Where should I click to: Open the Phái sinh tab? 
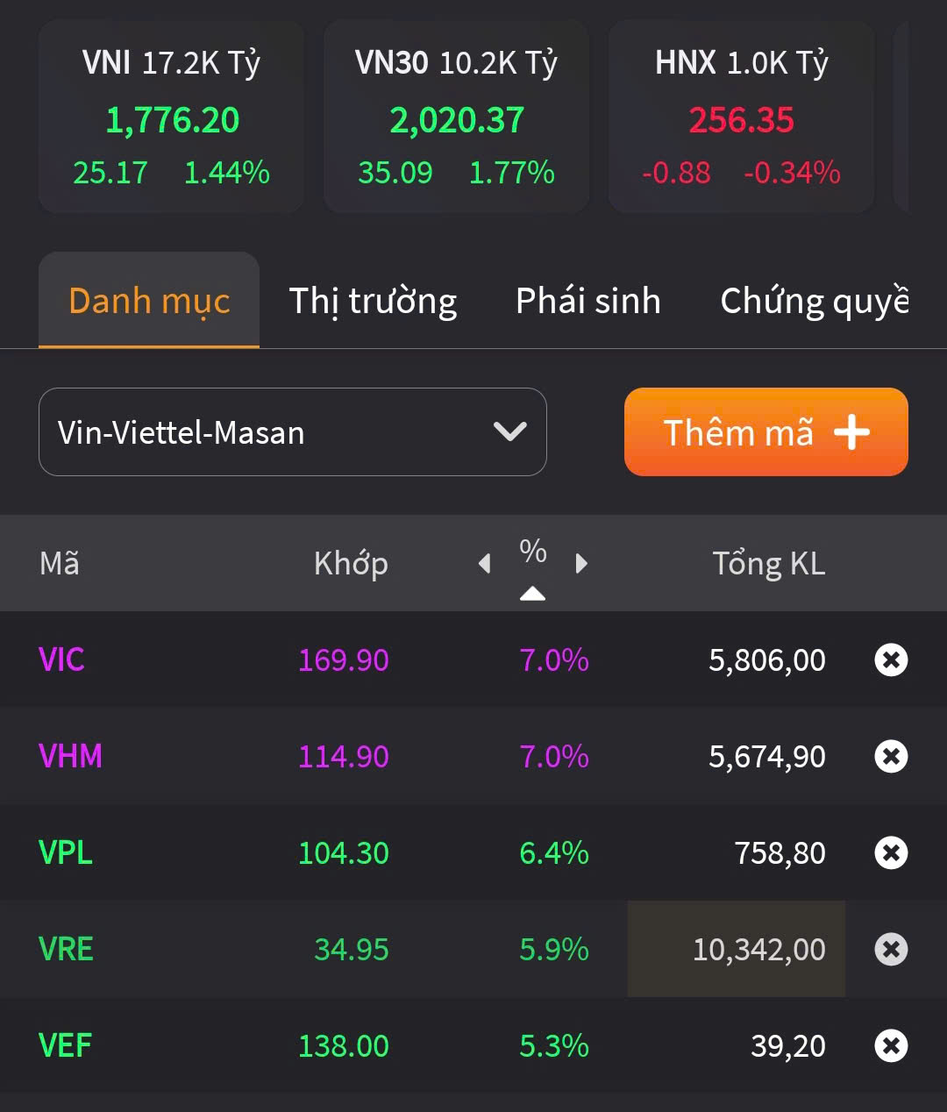pyautogui.click(x=587, y=301)
